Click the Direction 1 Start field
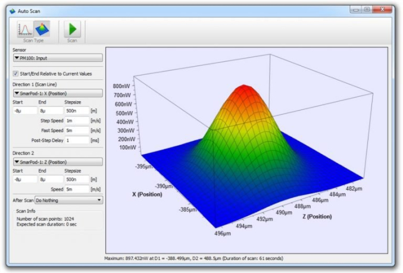The width and height of the screenshot is (403, 273). coord(24,111)
